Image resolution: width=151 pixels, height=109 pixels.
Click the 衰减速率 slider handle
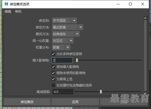click(101, 92)
